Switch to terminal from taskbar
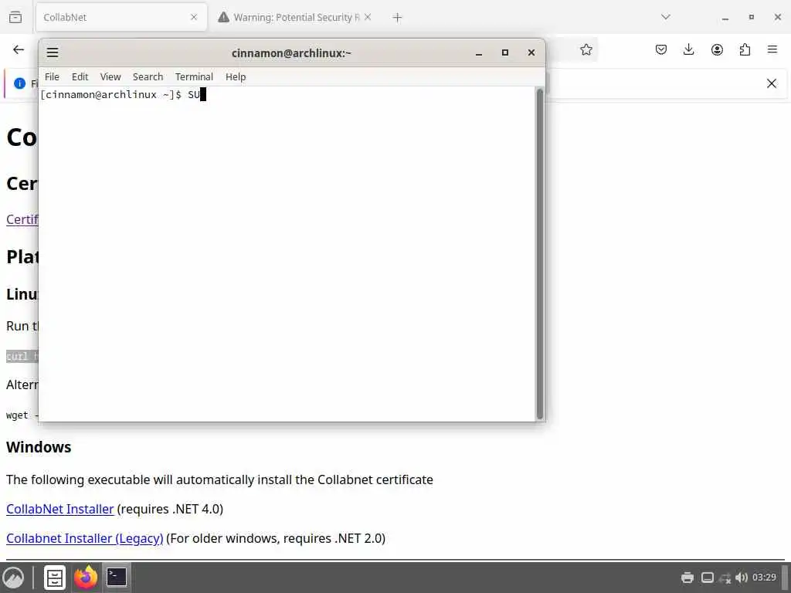This screenshot has height=593, width=791. 117,578
